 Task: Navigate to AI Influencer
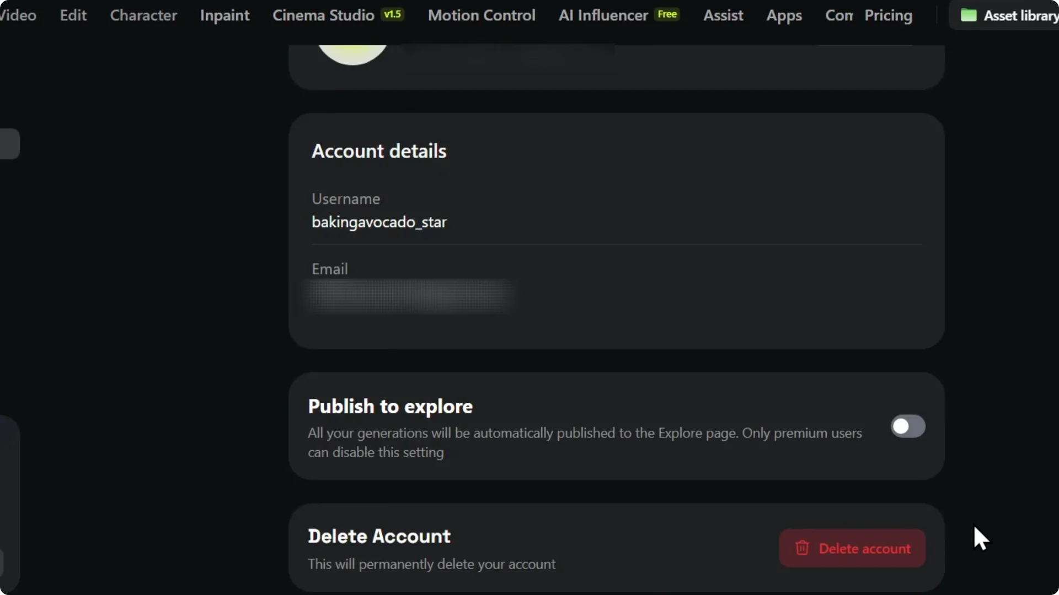click(x=602, y=15)
